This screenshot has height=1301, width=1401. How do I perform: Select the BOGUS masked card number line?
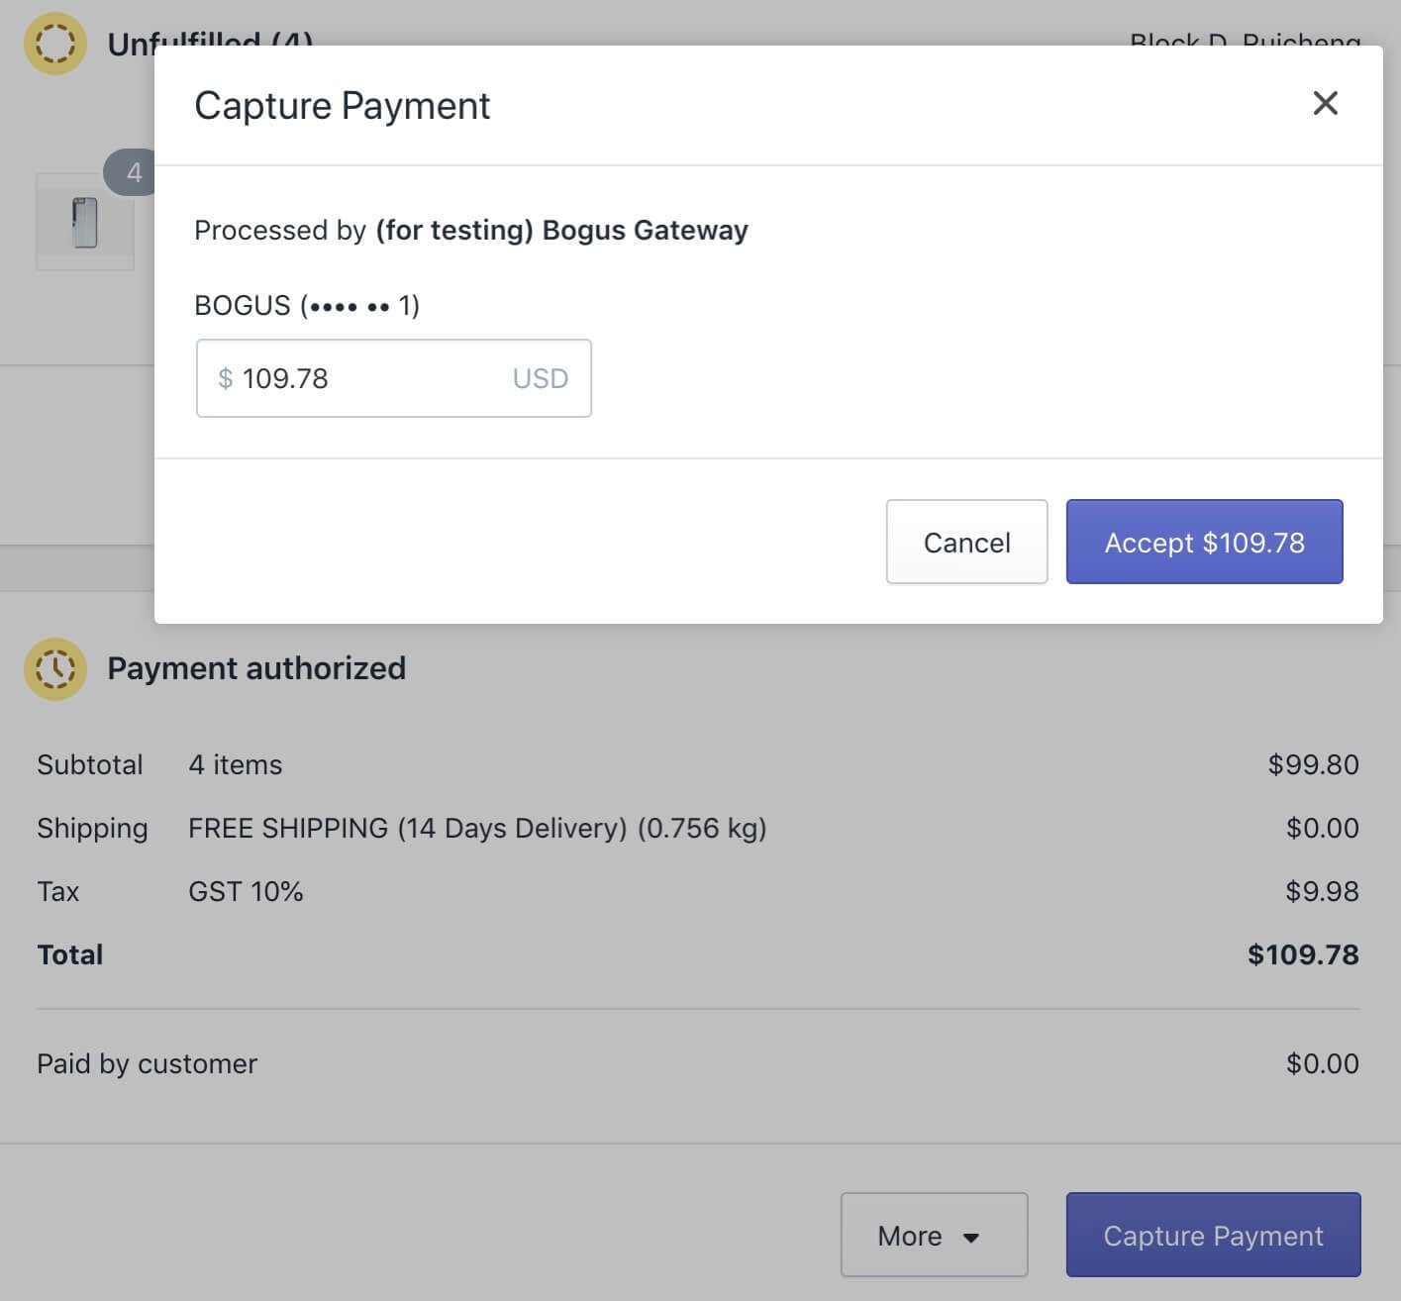click(307, 305)
